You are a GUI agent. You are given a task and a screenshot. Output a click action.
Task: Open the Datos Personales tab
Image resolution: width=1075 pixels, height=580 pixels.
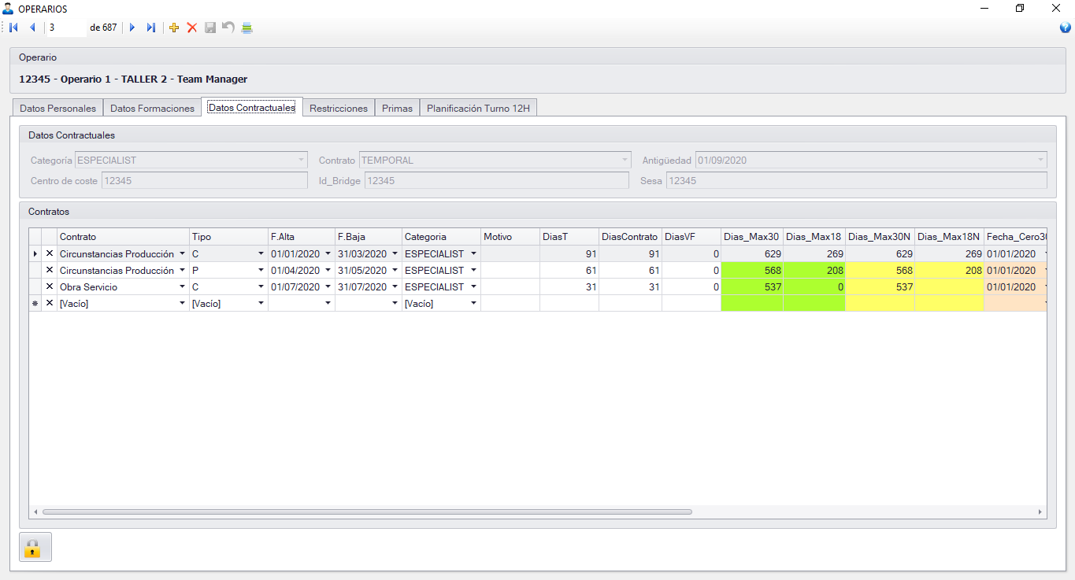point(57,109)
